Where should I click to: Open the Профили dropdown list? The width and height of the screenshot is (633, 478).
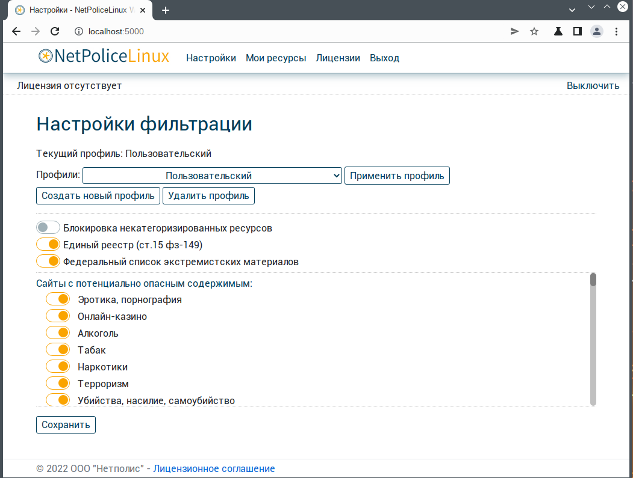(211, 176)
